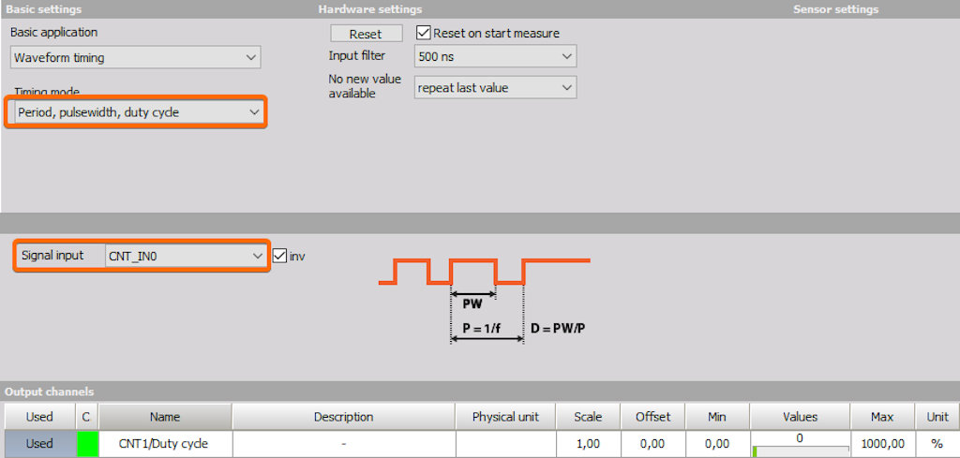Open the No new value available dropdown

click(495, 87)
